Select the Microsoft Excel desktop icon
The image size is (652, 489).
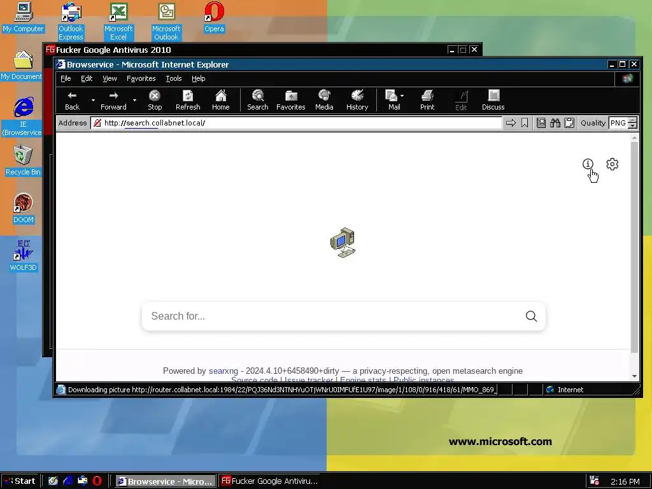[x=118, y=21]
